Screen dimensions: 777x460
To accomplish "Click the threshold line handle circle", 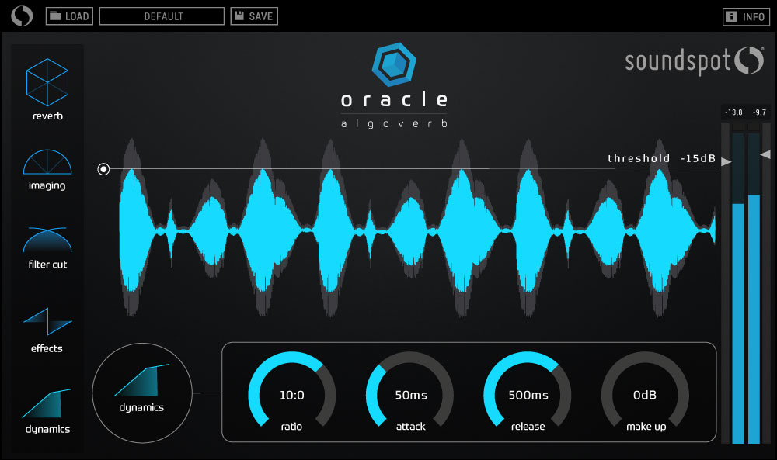I will tap(103, 170).
